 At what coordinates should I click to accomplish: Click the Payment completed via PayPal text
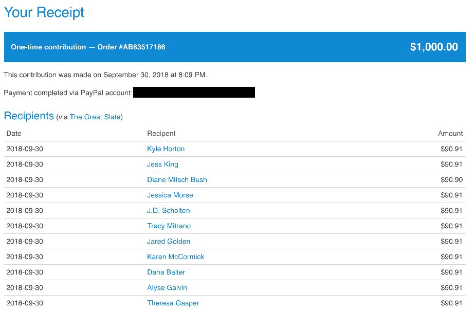tap(68, 93)
